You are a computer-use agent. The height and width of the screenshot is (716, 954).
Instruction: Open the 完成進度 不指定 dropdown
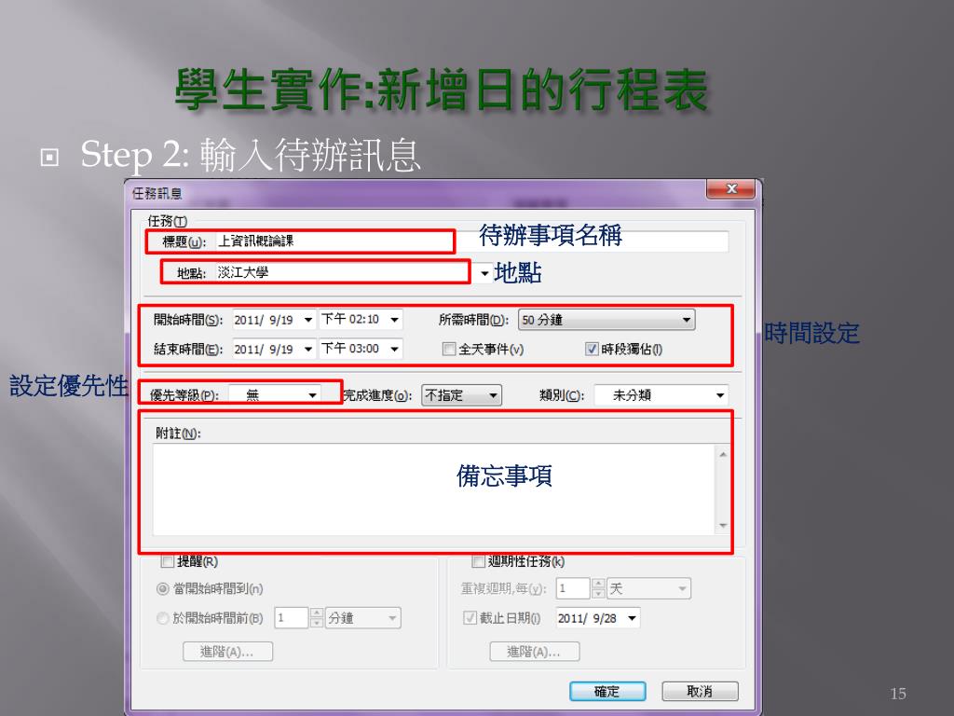461,395
